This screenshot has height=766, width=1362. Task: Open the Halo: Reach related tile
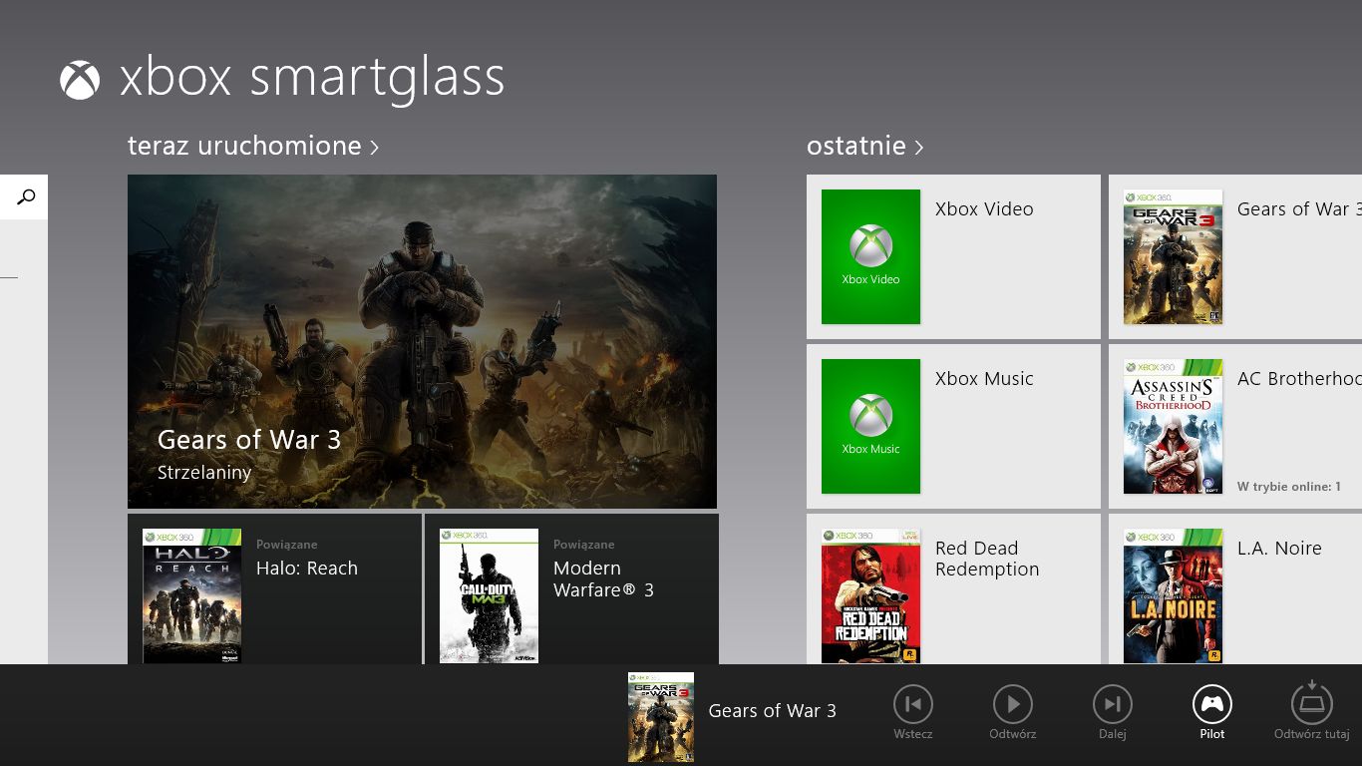coord(274,588)
